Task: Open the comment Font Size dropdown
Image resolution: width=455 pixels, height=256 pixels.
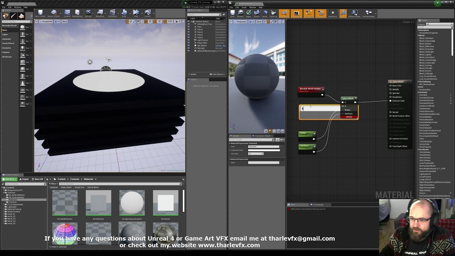Action: coord(256,154)
